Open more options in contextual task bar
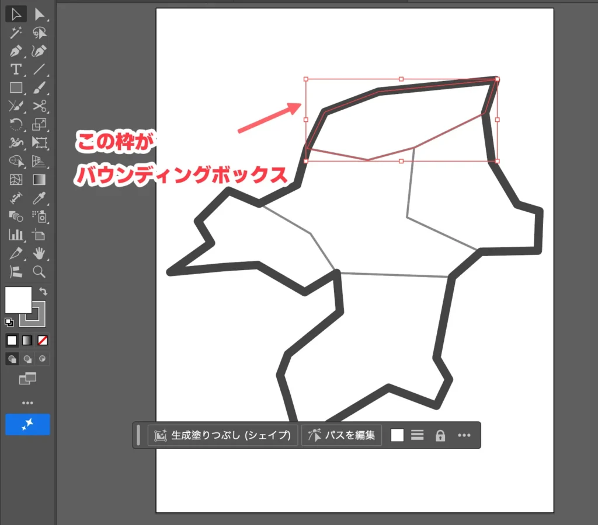The image size is (598, 525). (464, 435)
